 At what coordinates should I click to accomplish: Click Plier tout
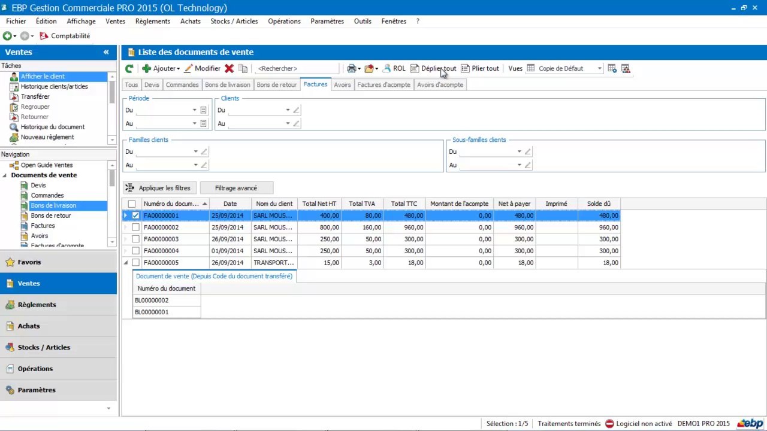[x=480, y=68]
